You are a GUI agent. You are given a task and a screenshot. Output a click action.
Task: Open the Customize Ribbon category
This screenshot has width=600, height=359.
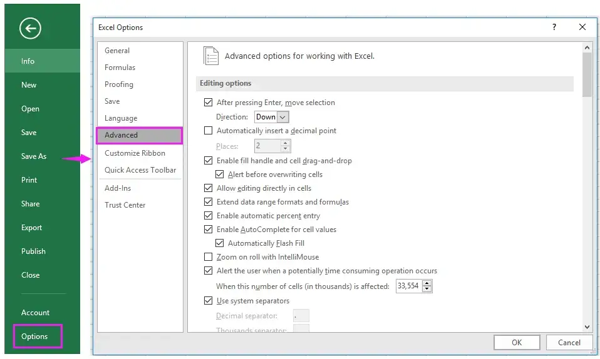click(135, 153)
